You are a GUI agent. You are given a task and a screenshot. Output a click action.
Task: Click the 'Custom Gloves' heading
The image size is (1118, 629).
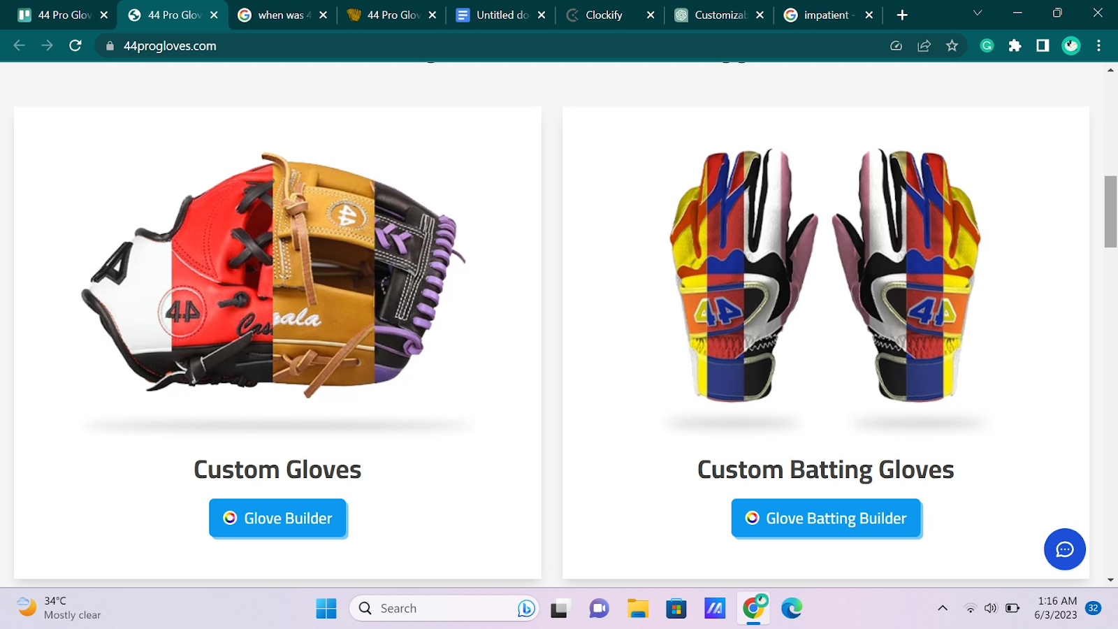(x=277, y=470)
